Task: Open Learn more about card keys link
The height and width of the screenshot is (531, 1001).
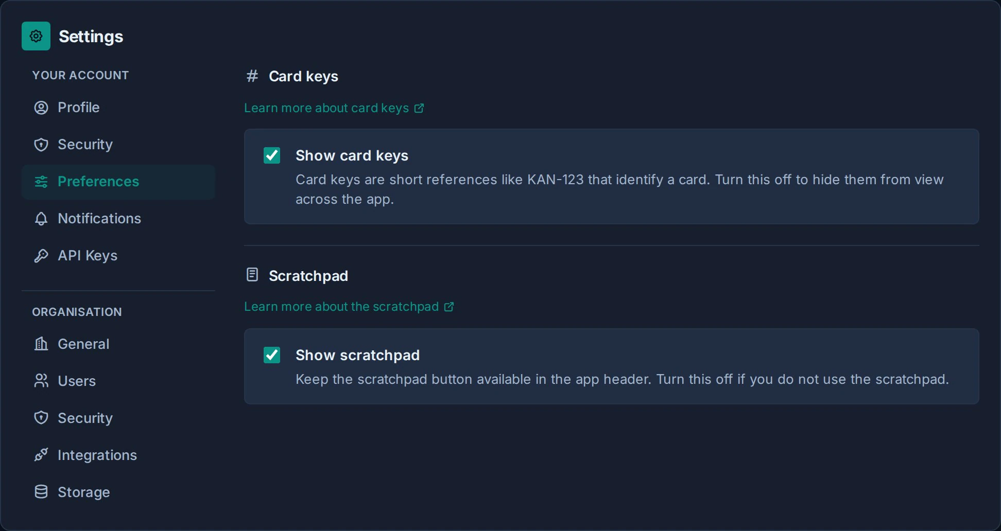Action: (334, 108)
